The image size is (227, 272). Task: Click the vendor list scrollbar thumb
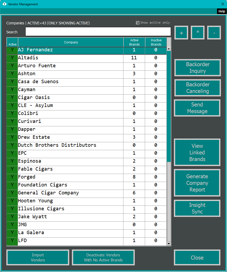169,106
